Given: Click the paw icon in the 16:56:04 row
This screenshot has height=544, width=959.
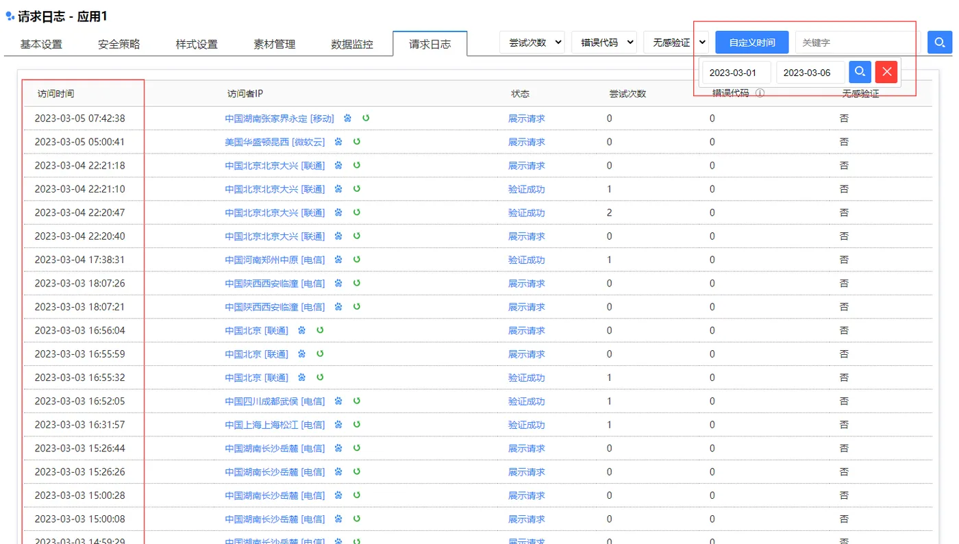Looking at the screenshot, I should (x=301, y=330).
